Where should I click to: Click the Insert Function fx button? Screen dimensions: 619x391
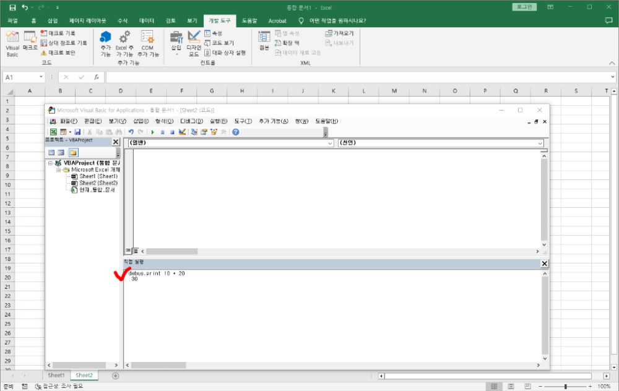tap(97, 77)
